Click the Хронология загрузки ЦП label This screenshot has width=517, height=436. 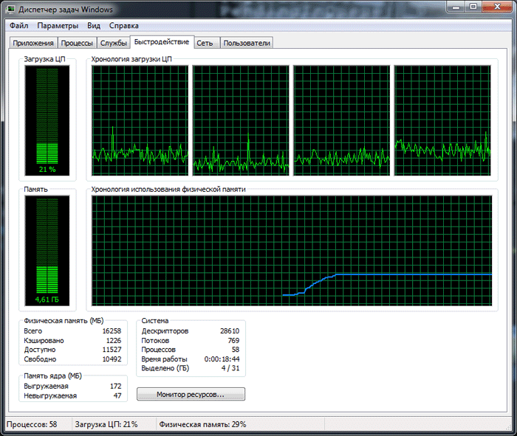pos(131,59)
